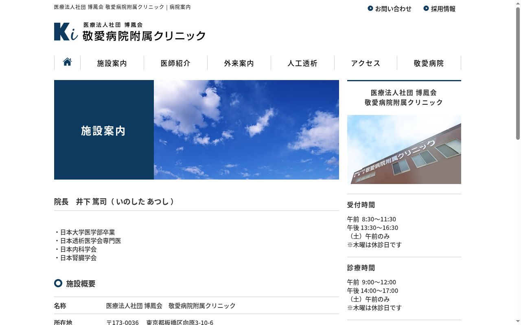Click the Ki clinic logo
The image size is (521, 325).
point(66,32)
